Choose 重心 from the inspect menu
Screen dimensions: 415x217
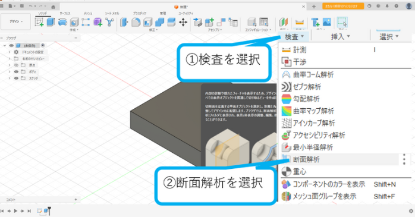(345, 171)
